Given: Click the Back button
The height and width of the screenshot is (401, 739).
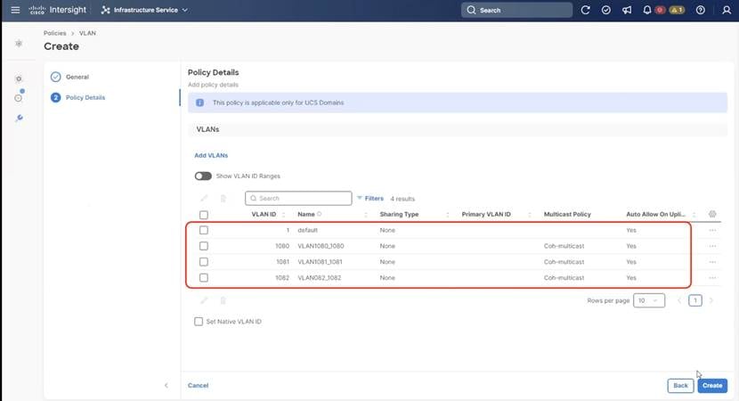Looking at the screenshot, I should click(680, 386).
